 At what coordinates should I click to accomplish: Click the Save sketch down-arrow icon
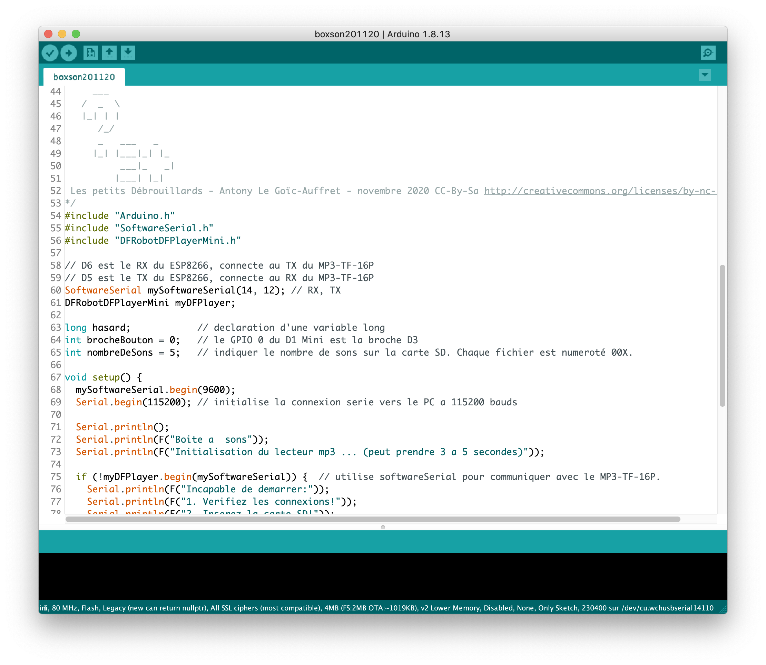[128, 53]
